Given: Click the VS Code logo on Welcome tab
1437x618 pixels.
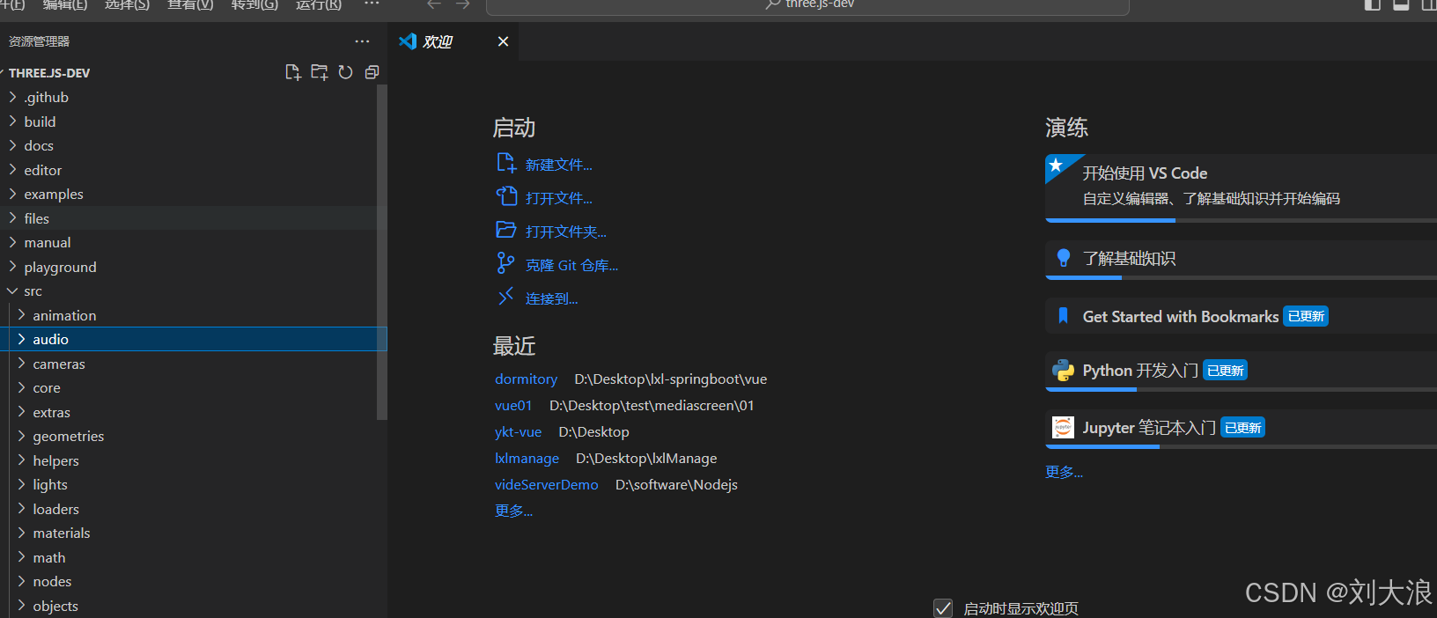Looking at the screenshot, I should (408, 41).
